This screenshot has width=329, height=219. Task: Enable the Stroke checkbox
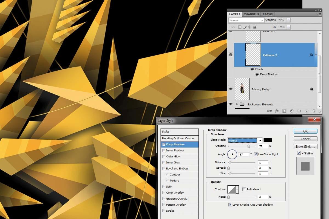tap(164, 211)
